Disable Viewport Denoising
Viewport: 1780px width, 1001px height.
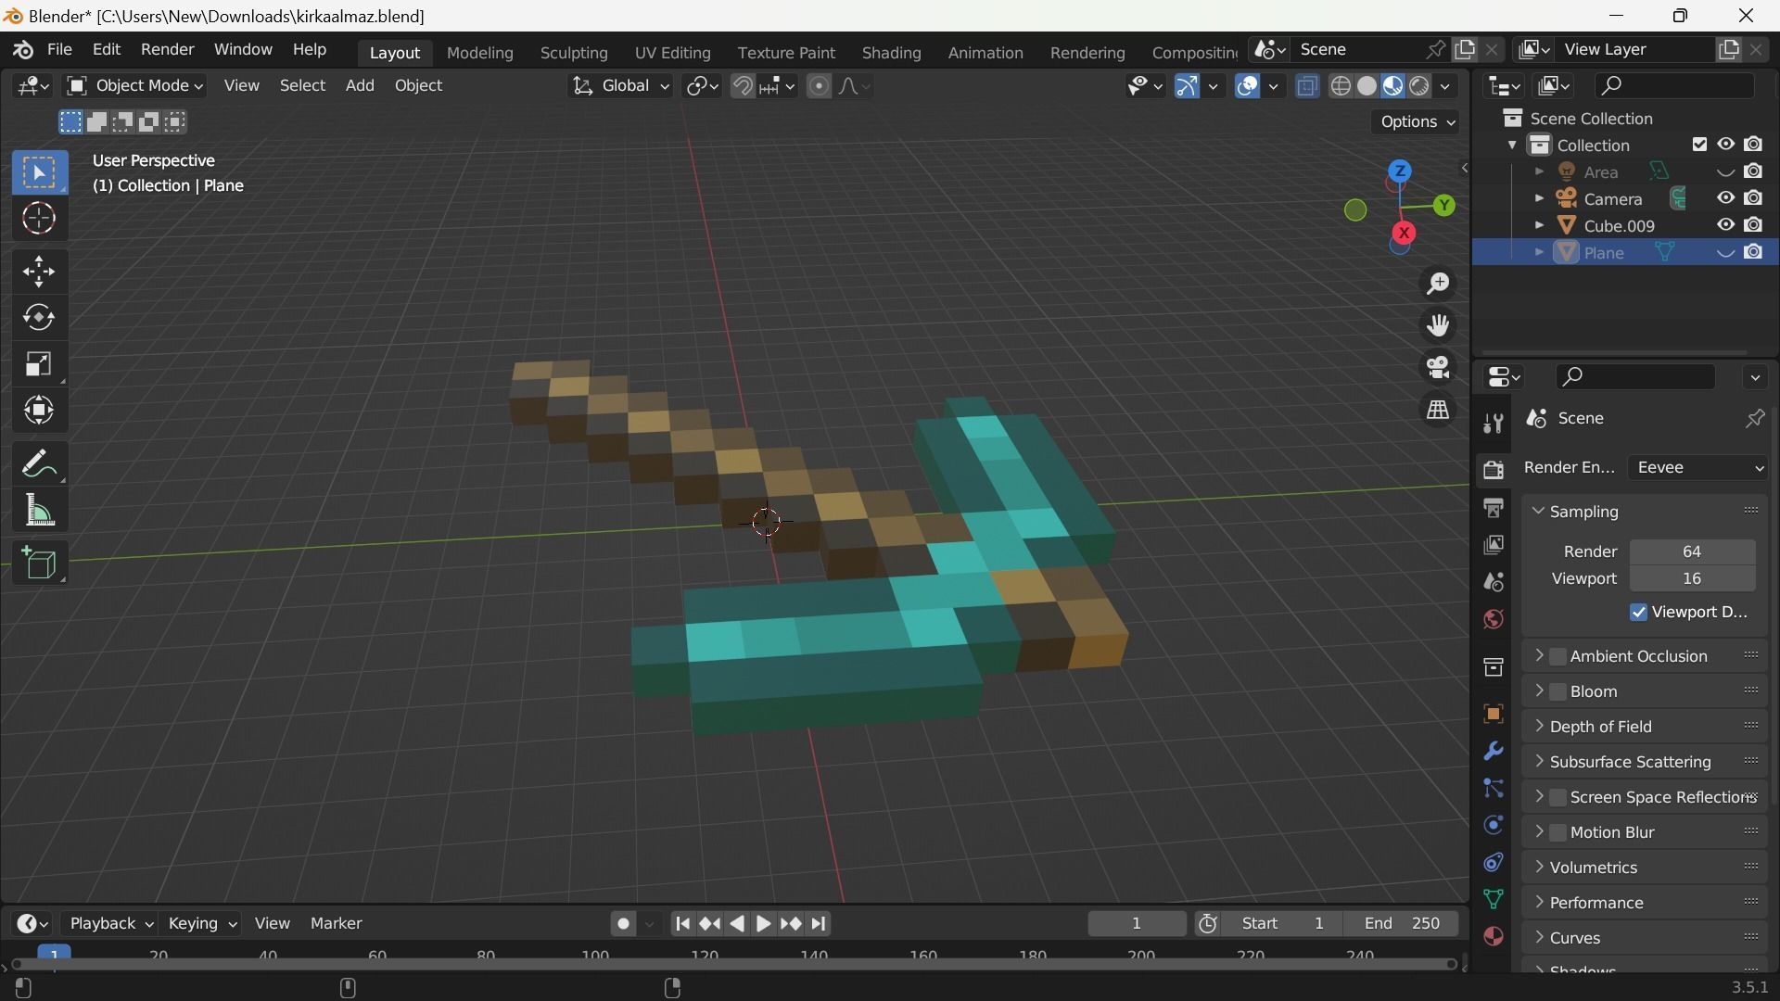pyautogui.click(x=1639, y=612)
